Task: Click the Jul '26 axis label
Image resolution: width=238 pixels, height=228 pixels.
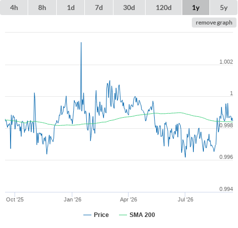Action: click(x=185, y=199)
